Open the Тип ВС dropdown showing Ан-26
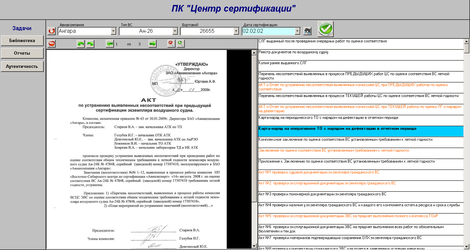Screen dimensions: 470x250 click(x=175, y=31)
